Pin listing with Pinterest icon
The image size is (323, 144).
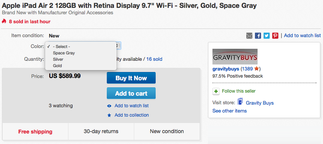[275, 36]
